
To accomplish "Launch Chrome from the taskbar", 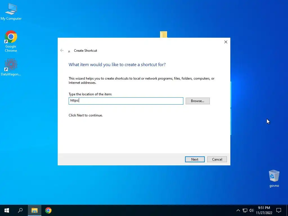I will [48, 210].
